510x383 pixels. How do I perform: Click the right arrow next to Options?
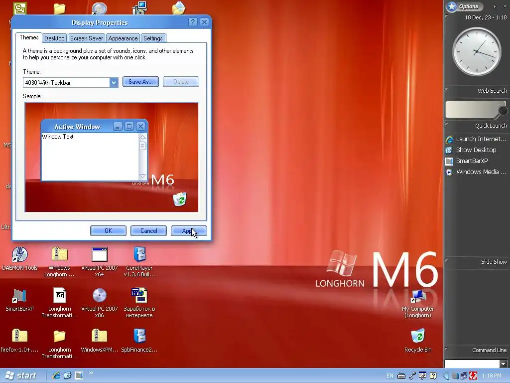(495, 6)
